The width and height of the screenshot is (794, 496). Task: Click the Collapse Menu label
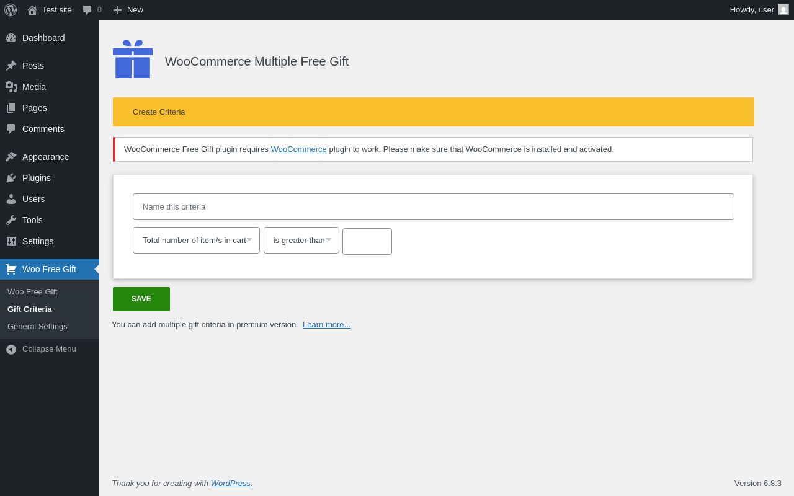tap(49, 349)
